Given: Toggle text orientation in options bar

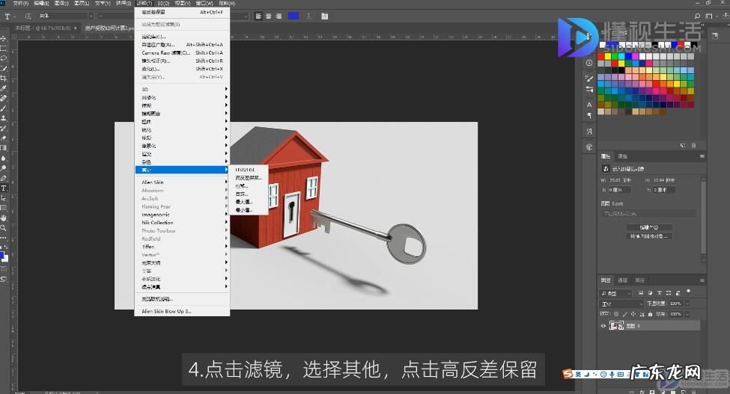Looking at the screenshot, I should pos(28,16).
